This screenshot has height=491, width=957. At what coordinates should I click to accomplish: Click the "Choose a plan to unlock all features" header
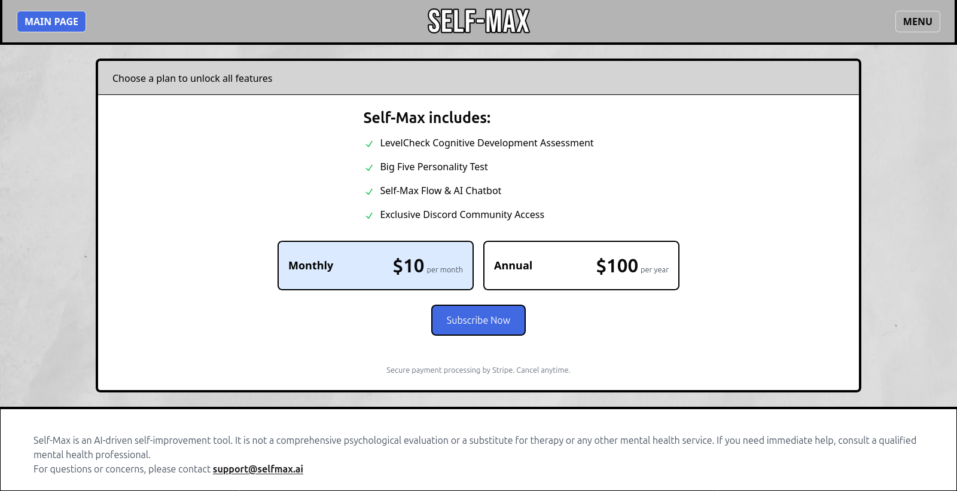192,78
